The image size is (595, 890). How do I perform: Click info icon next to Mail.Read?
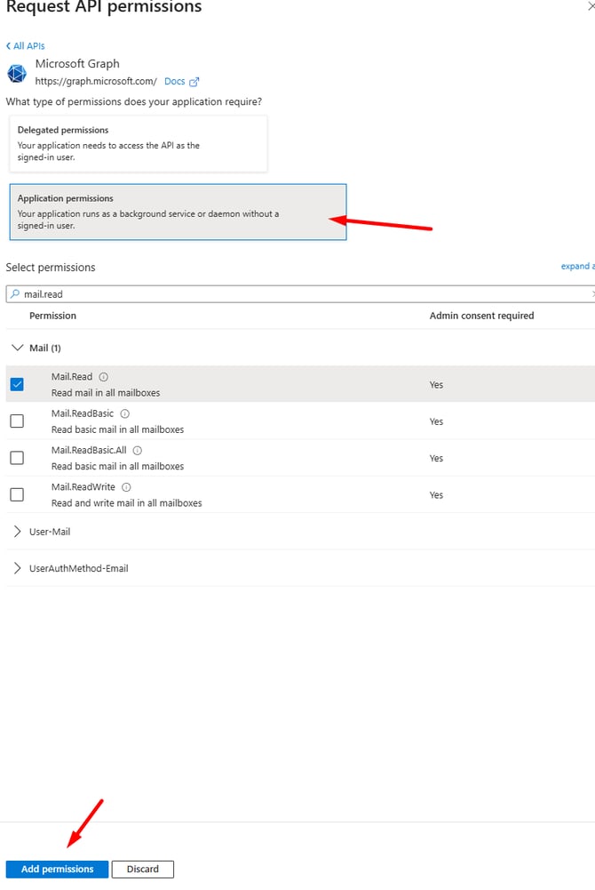coord(104,377)
